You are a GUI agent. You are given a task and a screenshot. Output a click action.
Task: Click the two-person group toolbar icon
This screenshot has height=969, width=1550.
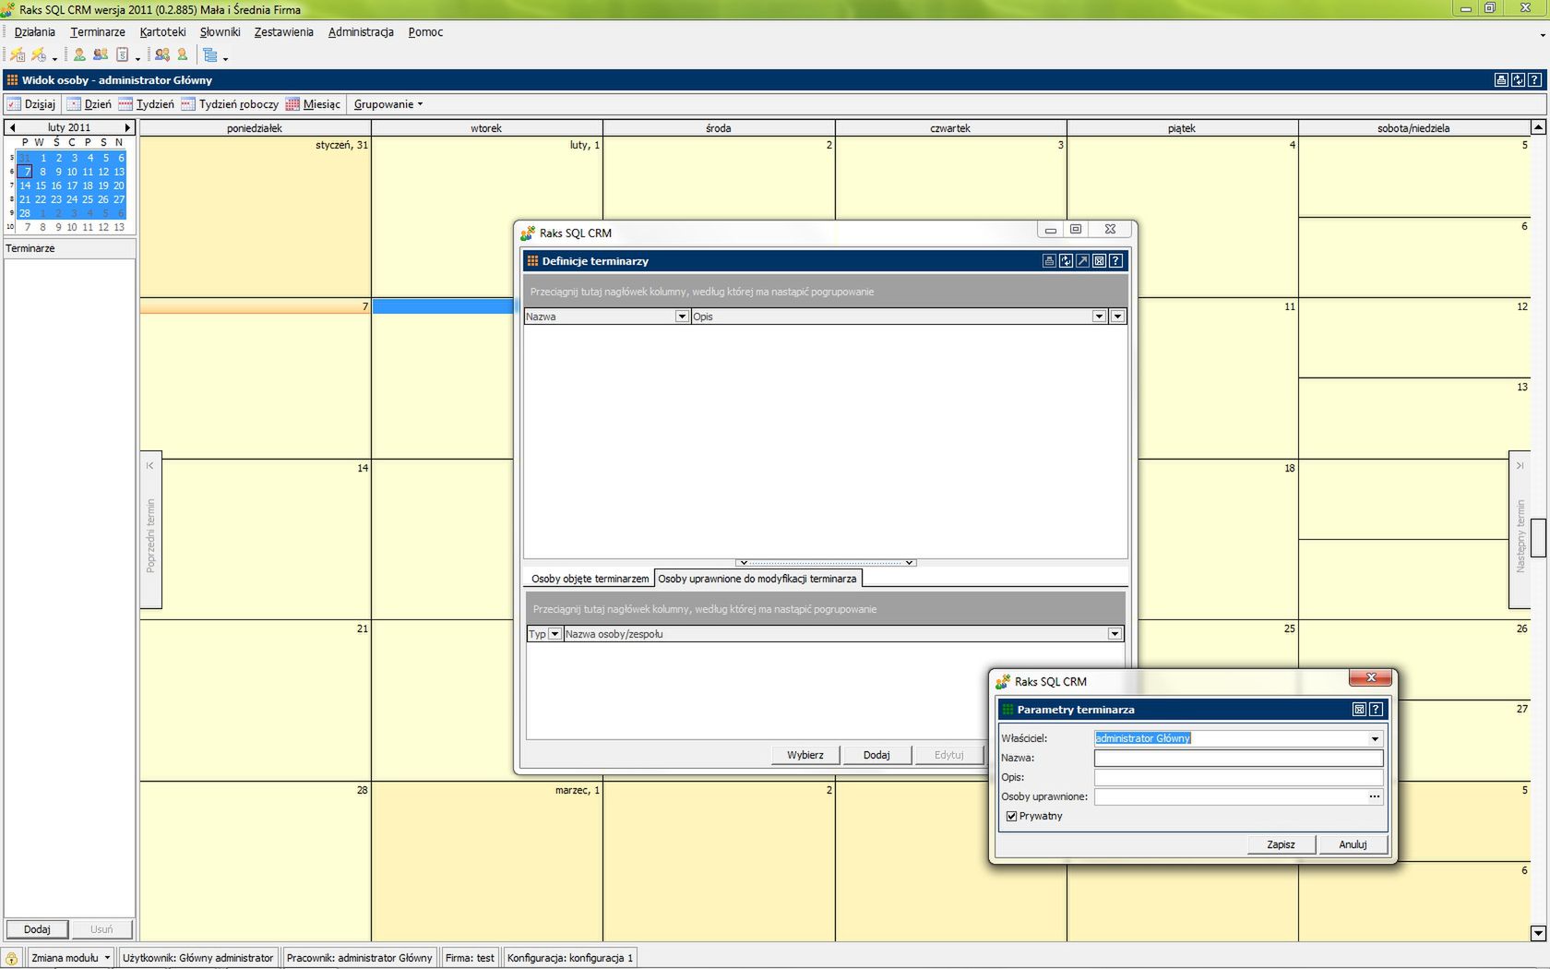101,55
